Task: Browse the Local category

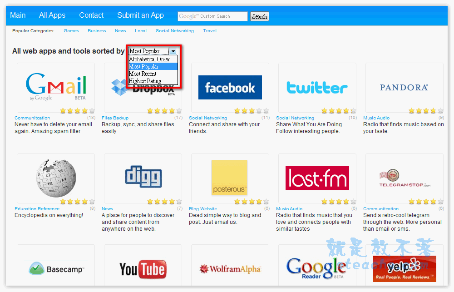Action: click(141, 31)
